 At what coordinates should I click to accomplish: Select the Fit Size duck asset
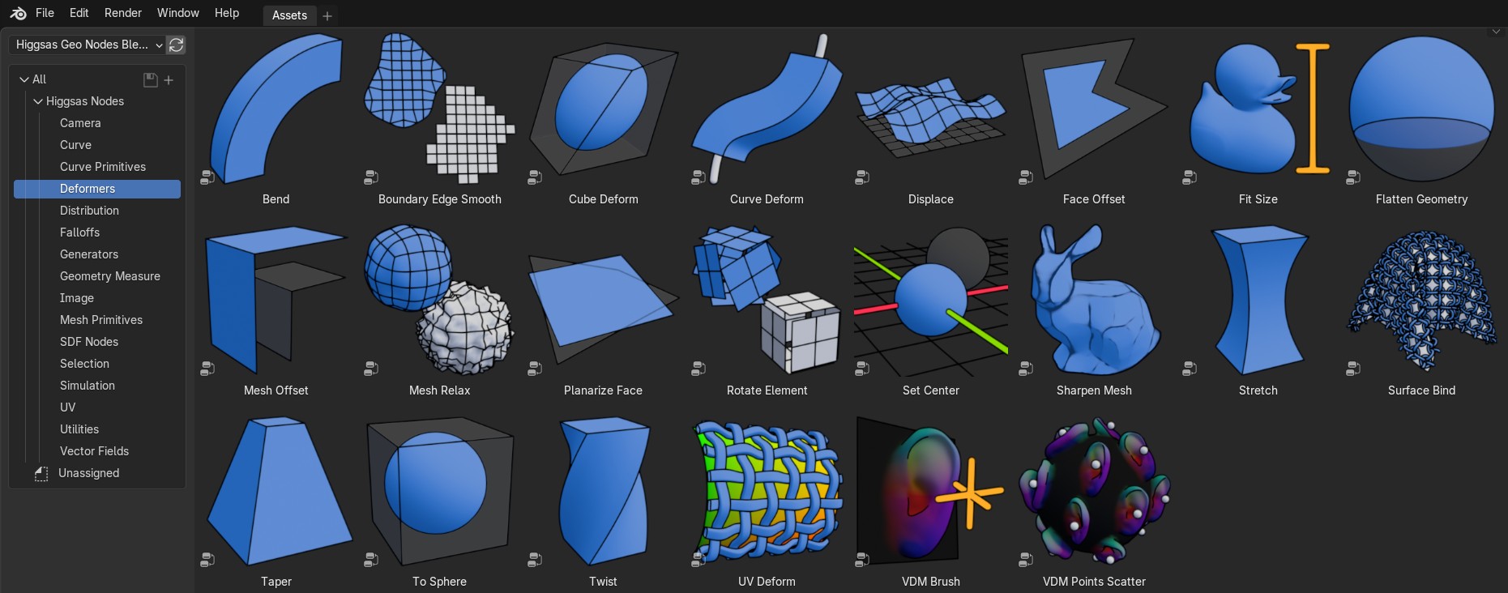[1258, 109]
